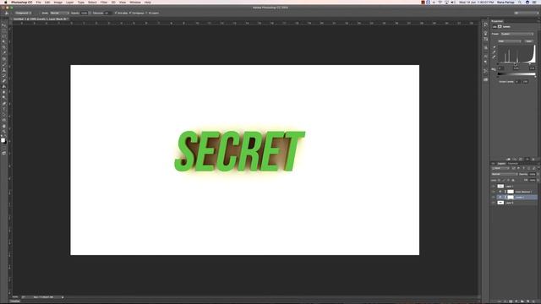This screenshot has height=304, width=541.
Task: Click the highlight input slider handle
Action: [x=530, y=64]
